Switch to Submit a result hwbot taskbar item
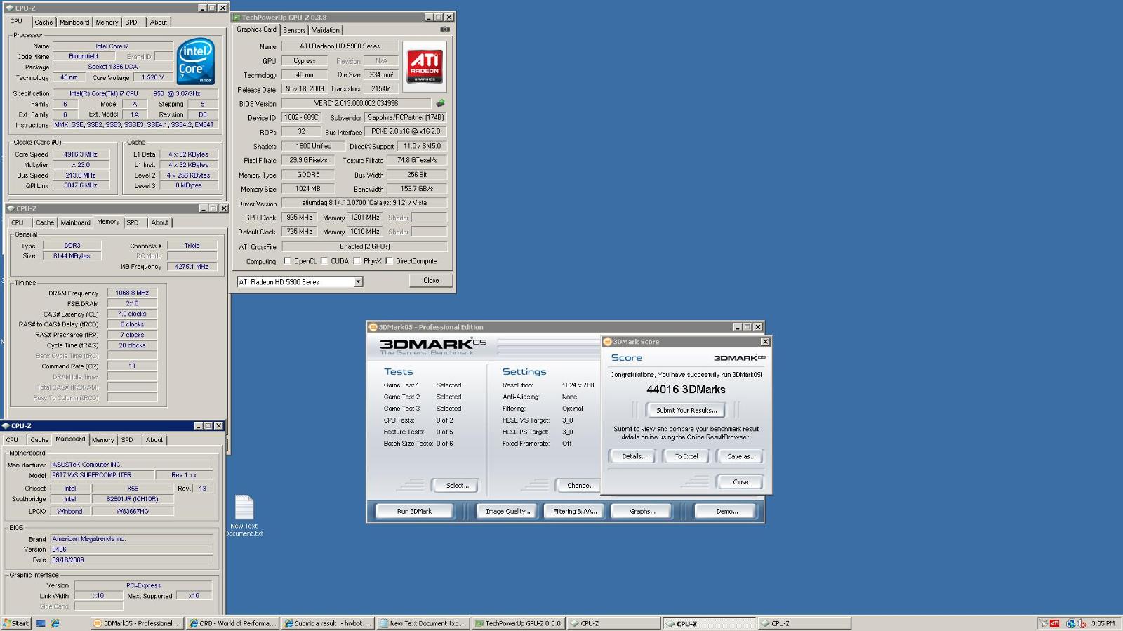The width and height of the screenshot is (1123, 631). (328, 623)
